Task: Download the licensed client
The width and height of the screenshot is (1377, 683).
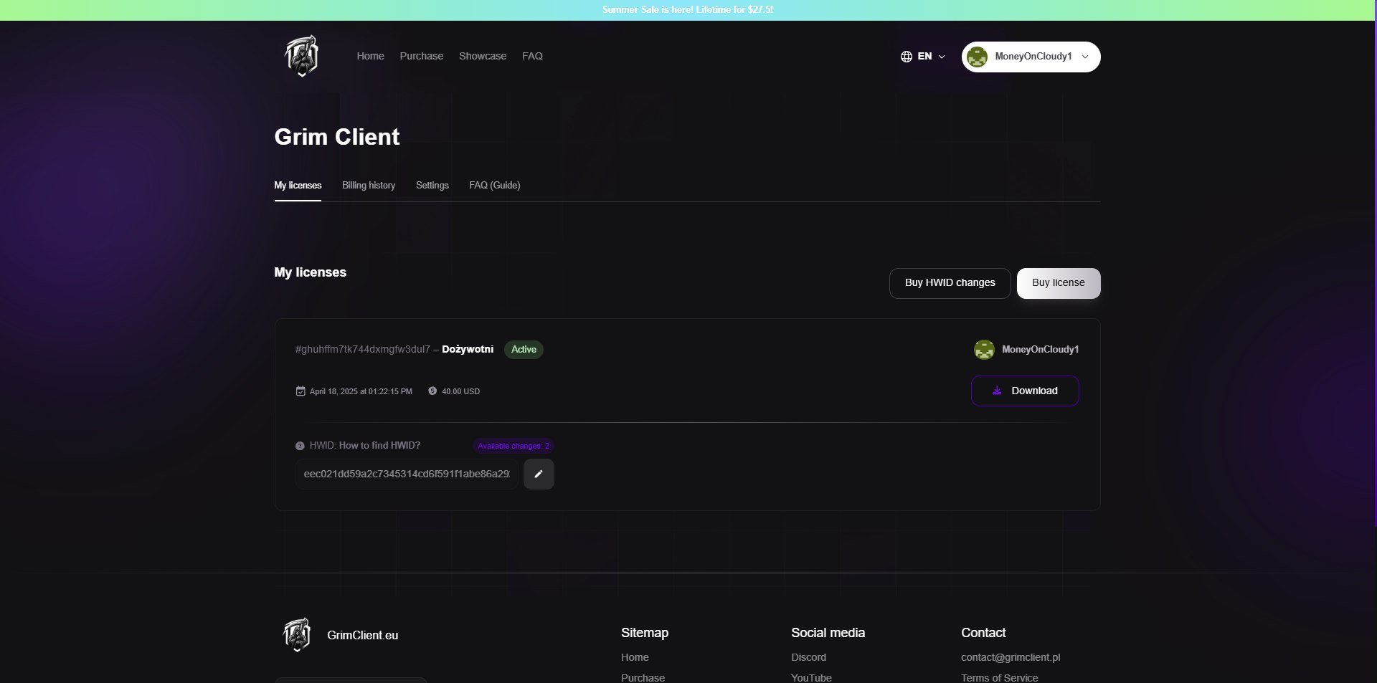Action: pyautogui.click(x=1025, y=391)
